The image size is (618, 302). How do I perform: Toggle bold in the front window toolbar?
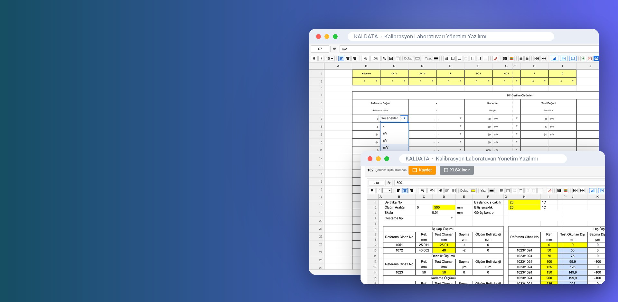coord(372,191)
